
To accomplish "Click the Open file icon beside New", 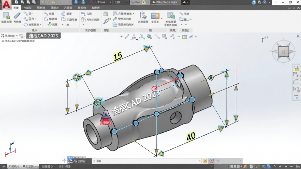I will pos(22,2).
